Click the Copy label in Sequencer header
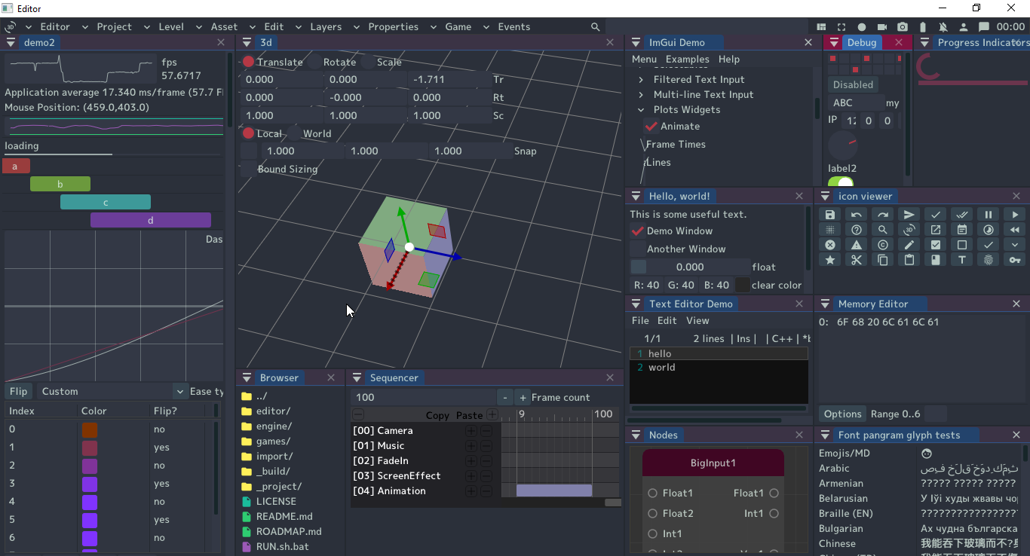The height and width of the screenshot is (556, 1030). pos(437,415)
